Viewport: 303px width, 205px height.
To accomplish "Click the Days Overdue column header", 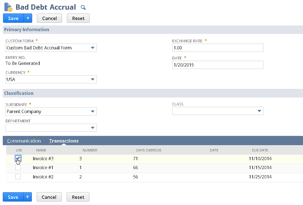I will (x=149, y=150).
